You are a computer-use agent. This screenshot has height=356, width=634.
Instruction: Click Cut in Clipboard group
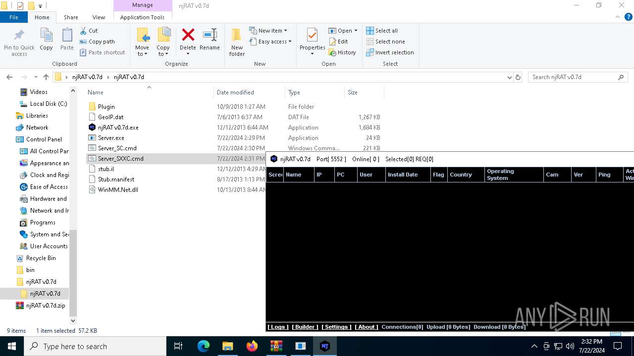point(89,31)
